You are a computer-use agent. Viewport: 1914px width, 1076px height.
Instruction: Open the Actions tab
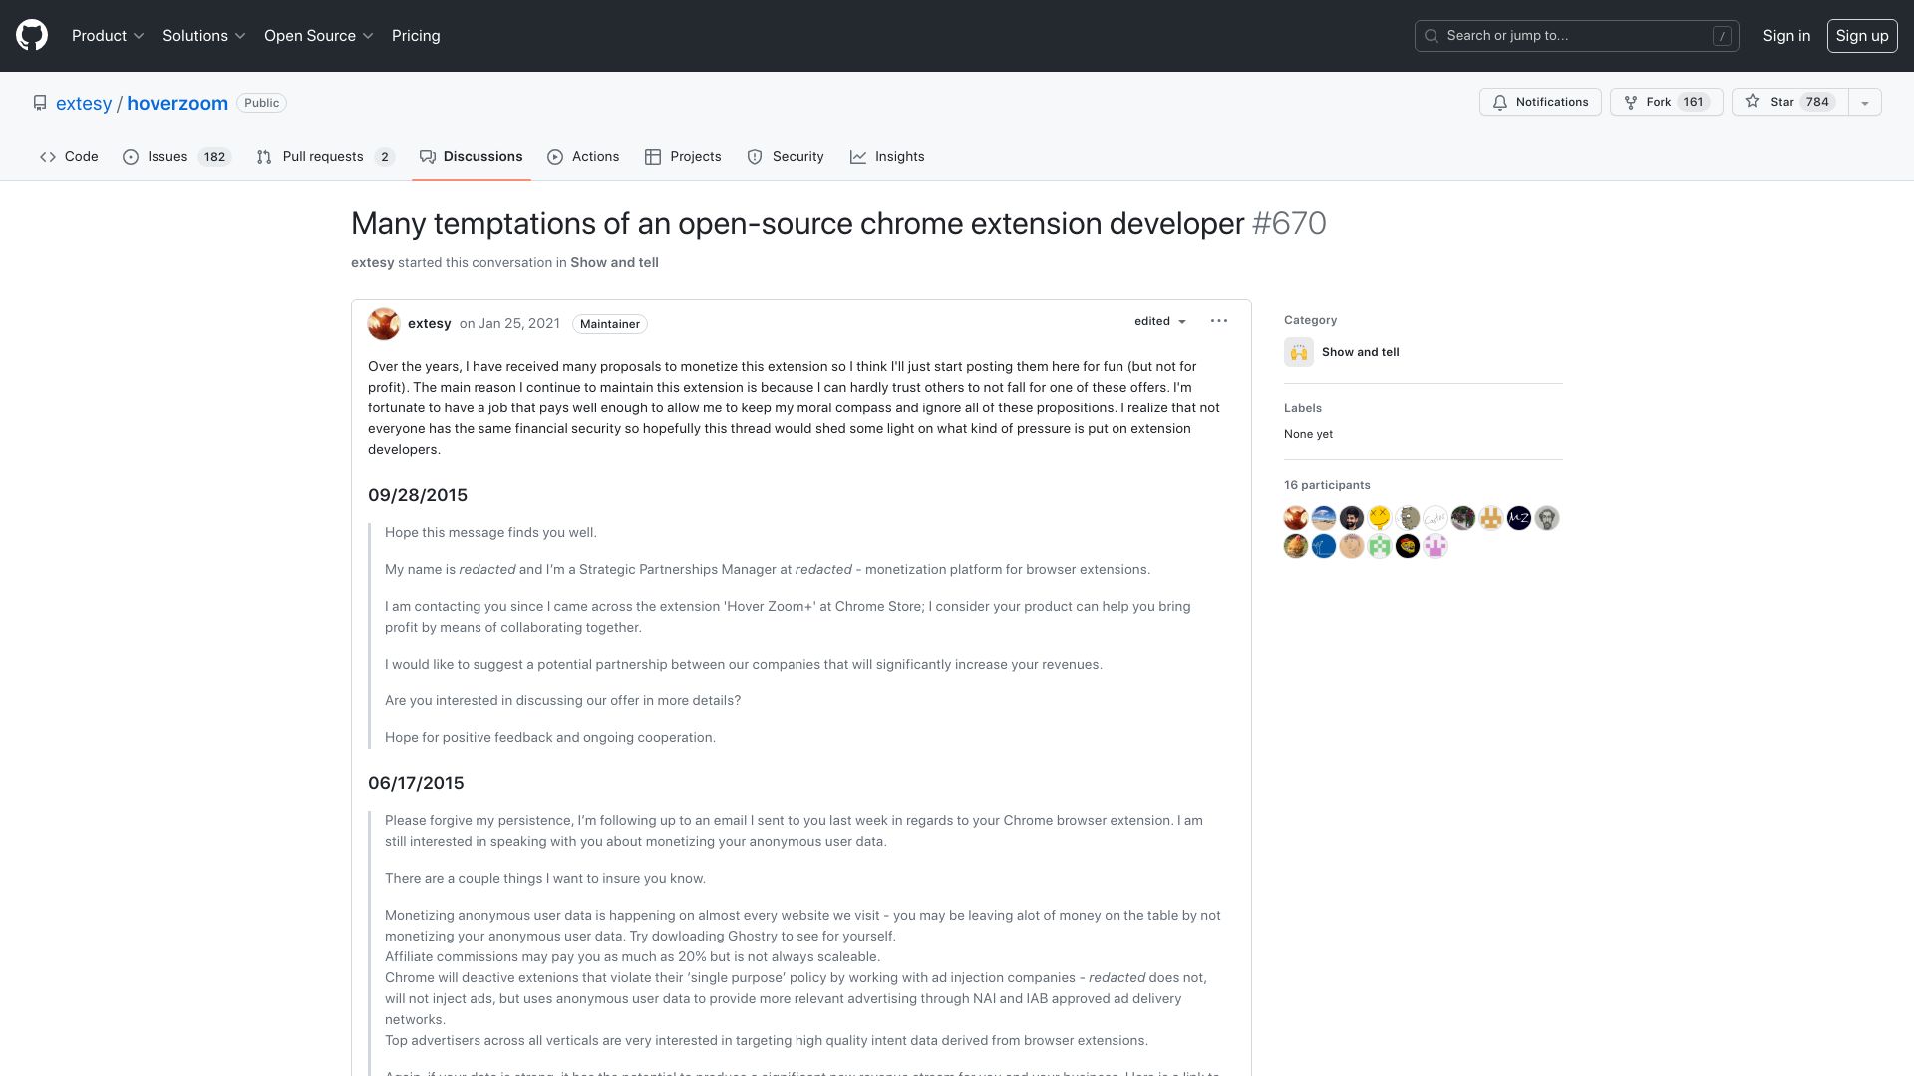(583, 156)
